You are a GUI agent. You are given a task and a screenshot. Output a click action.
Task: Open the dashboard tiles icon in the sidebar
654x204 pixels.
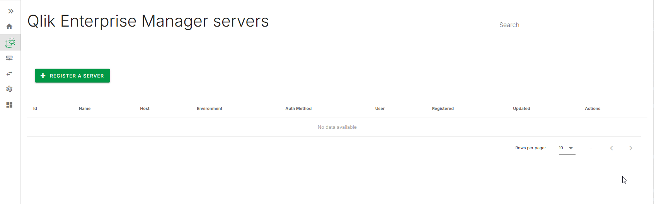click(x=9, y=105)
